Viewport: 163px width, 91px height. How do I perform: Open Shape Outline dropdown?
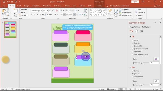tap(126, 12)
